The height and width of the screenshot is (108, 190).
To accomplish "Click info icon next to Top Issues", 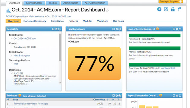I will pyautogui.click(x=20, y=95).
